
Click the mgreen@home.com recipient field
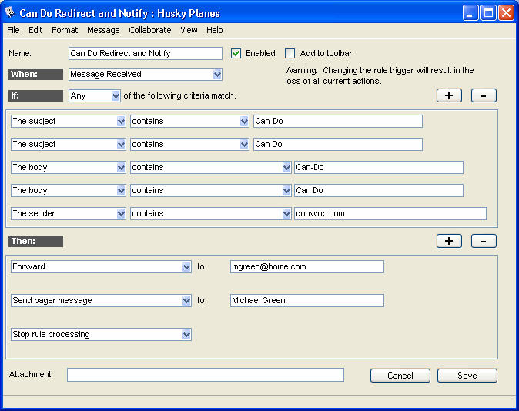click(306, 267)
